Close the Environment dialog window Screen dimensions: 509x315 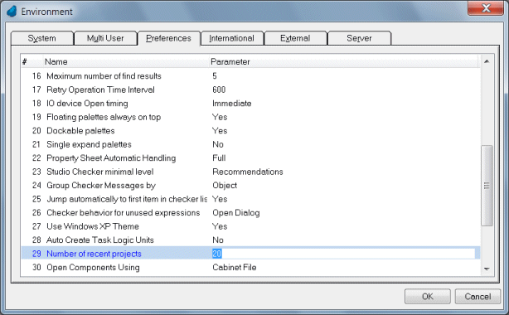486,7
